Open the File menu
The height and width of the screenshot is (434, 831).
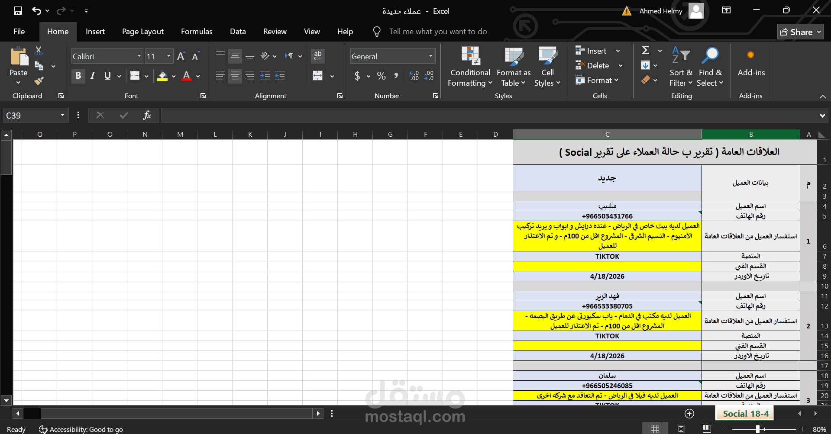(19, 32)
